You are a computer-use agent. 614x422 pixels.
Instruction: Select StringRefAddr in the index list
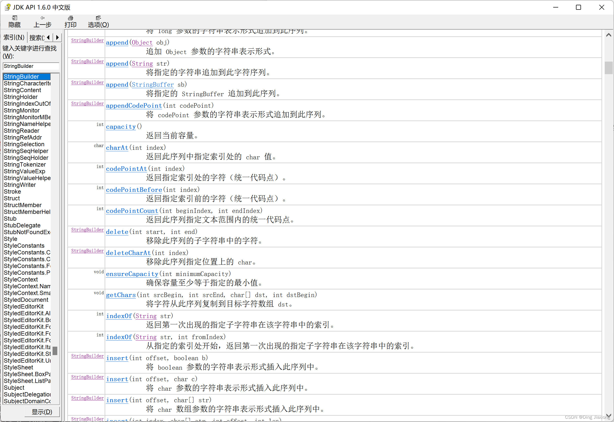[x=23, y=137]
